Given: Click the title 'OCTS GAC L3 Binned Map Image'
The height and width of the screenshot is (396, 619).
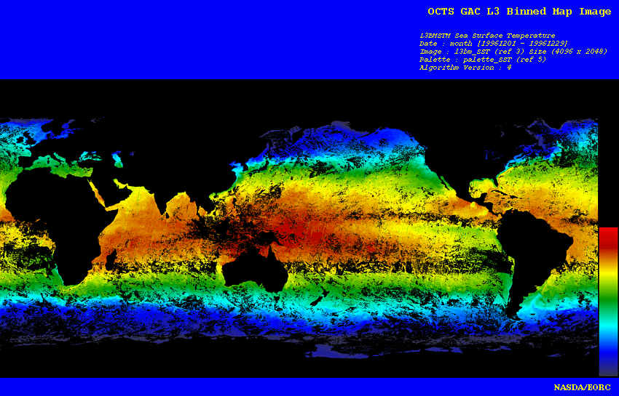Looking at the screenshot, I should click(519, 12).
